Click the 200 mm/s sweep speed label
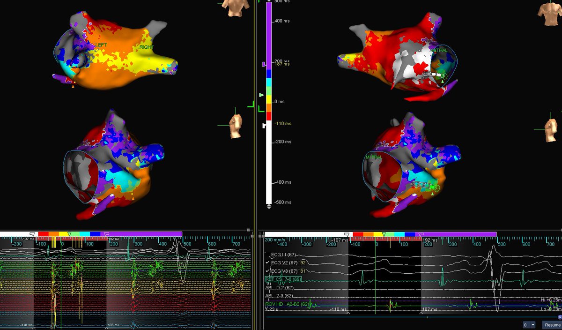Viewport: 562px width, 330px height. click(274, 240)
